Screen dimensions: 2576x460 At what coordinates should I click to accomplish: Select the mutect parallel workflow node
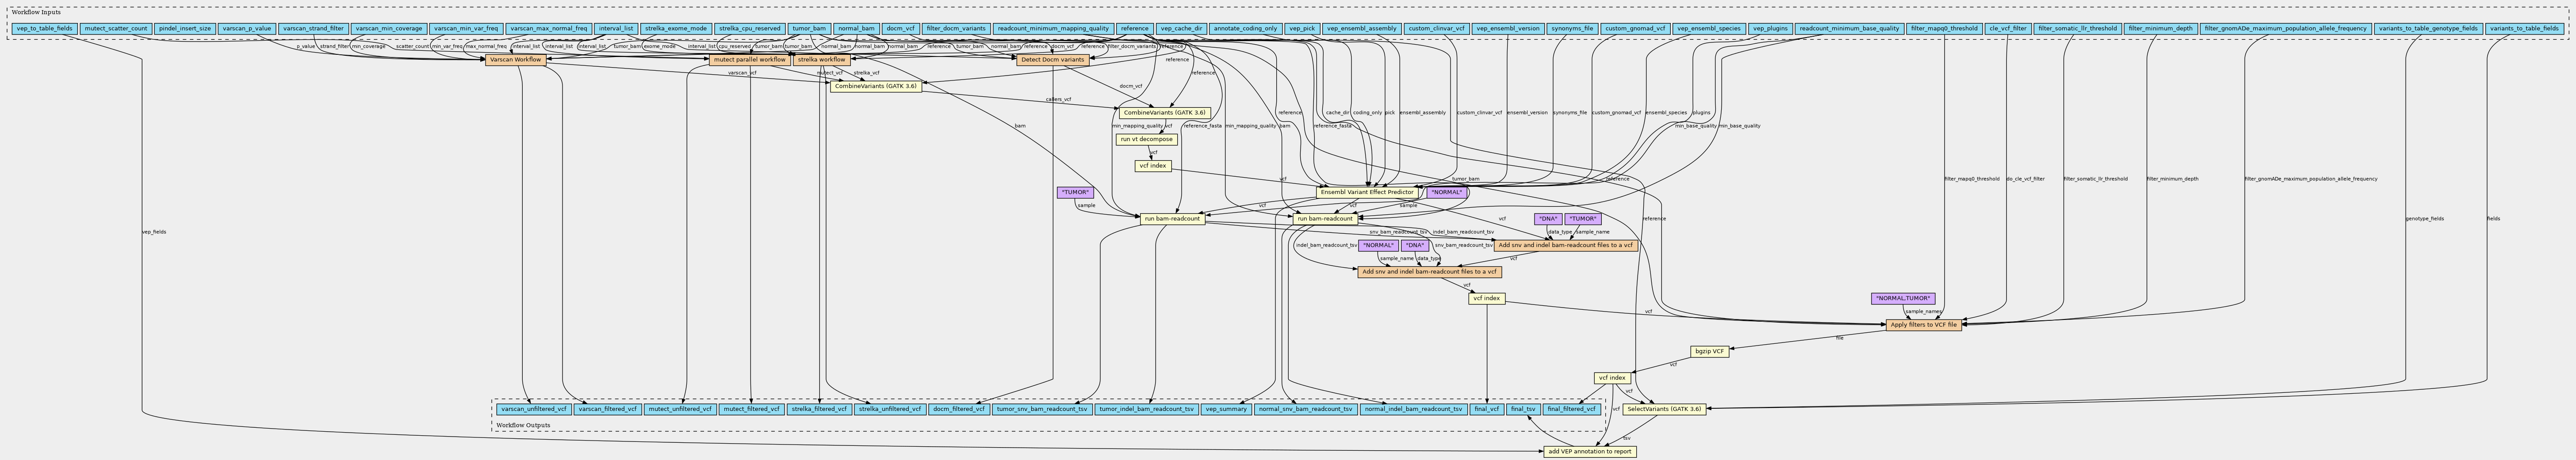coord(749,60)
